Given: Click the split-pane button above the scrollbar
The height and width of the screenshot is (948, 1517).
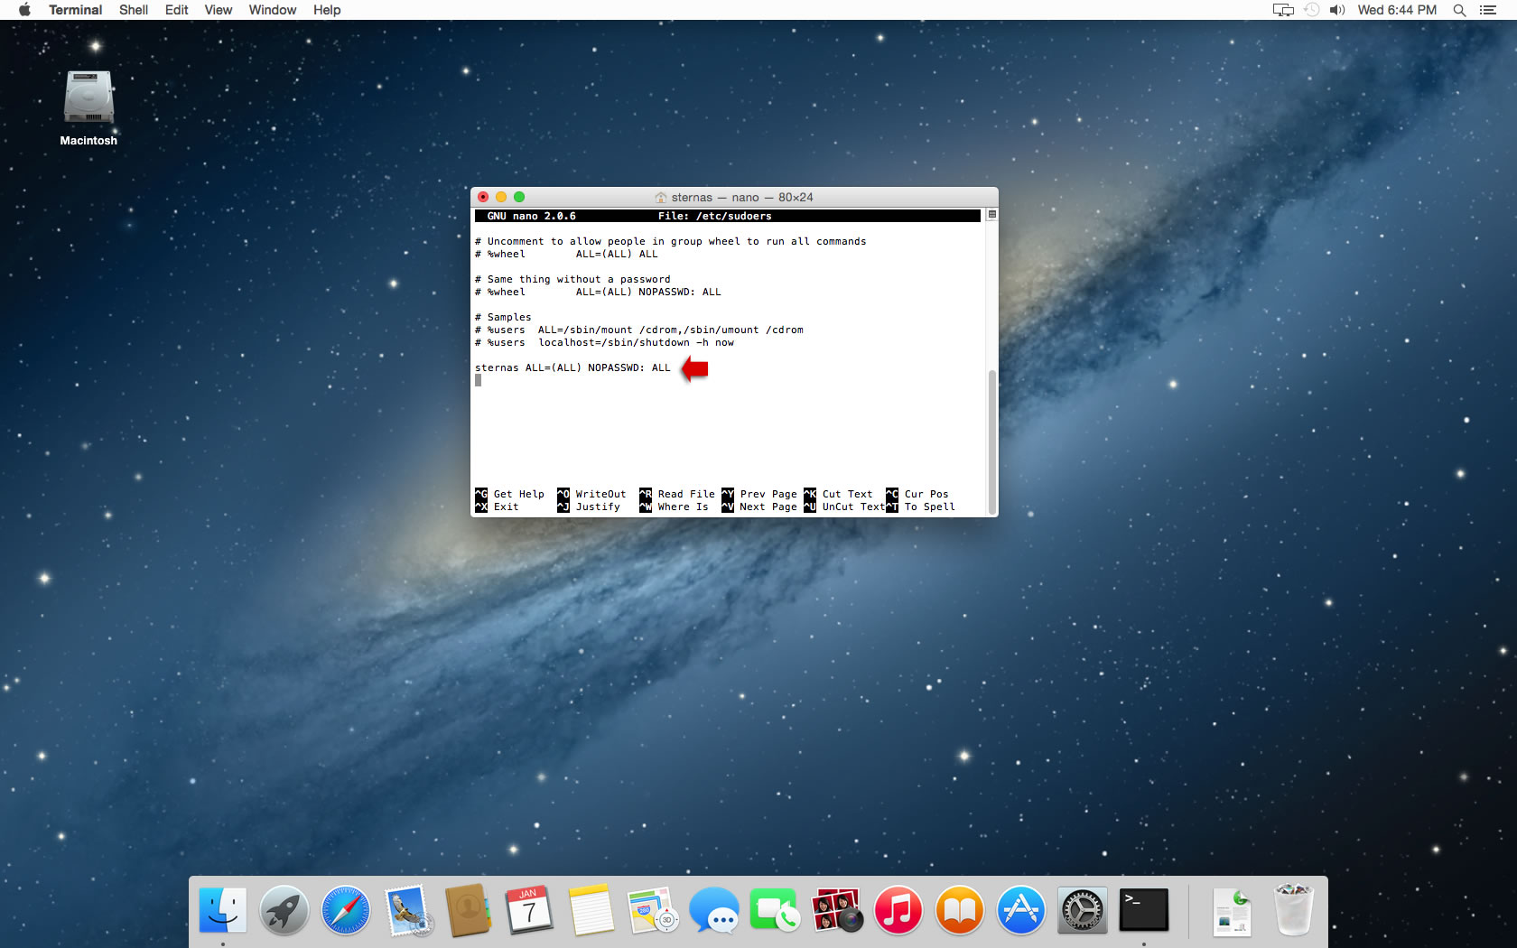Looking at the screenshot, I should 991,215.
